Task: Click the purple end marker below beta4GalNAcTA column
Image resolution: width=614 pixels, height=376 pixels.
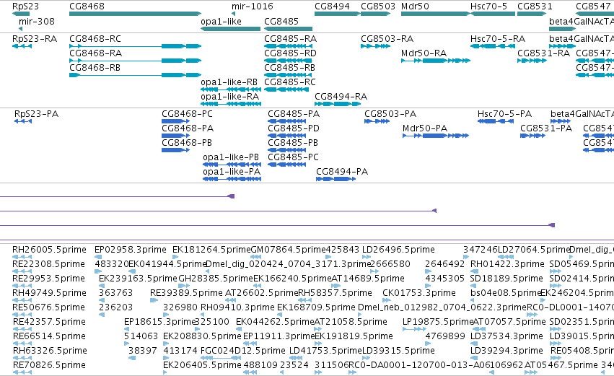Action: [x=552, y=225]
